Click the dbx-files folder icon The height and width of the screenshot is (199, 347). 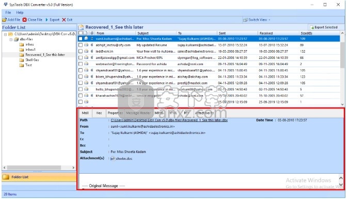[16, 39]
